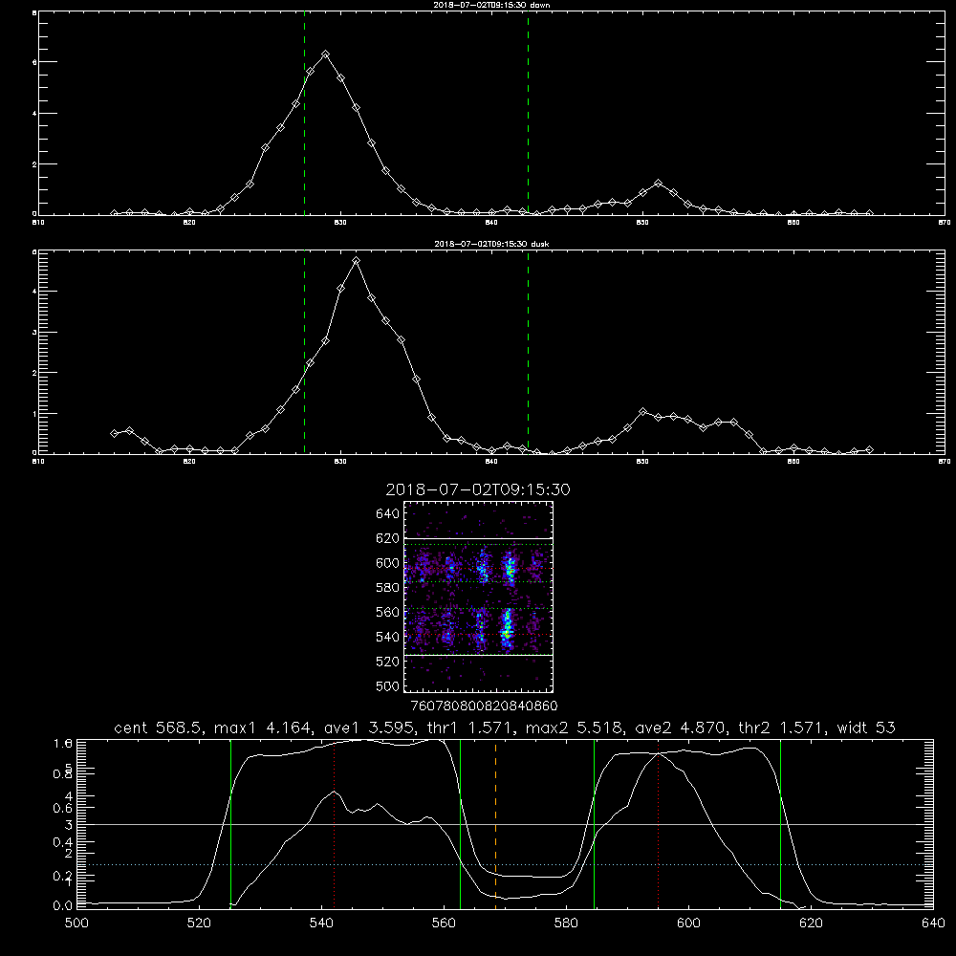Click the "2018-07-02T09:15:30 dusk" plot title

(491, 244)
